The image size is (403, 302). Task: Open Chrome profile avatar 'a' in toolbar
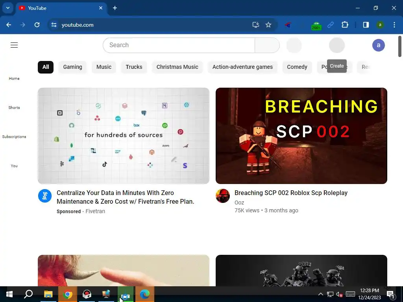click(x=380, y=25)
